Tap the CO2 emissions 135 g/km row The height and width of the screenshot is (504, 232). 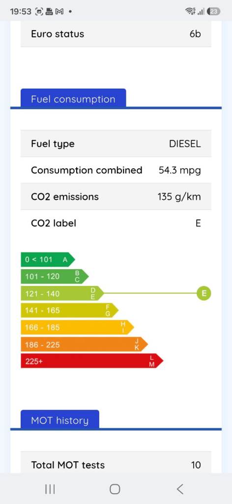pyautogui.click(x=116, y=196)
